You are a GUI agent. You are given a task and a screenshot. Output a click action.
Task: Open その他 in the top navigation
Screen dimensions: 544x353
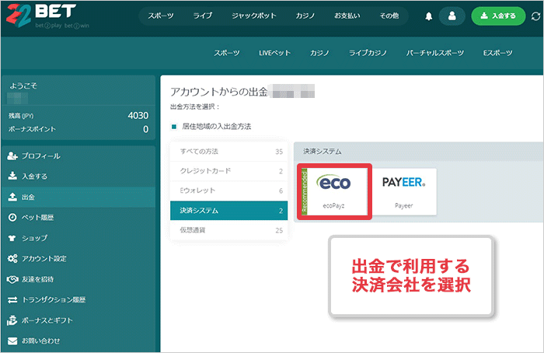(x=389, y=16)
